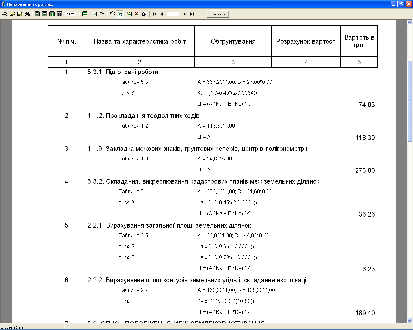Viewport: 413px width, 330px height.
Task: Click the title bar text Попередній перегляд
Action: (30, 5)
